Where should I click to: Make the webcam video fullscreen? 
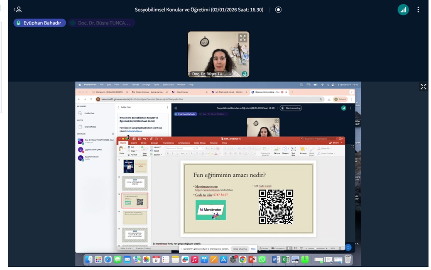tap(242, 38)
